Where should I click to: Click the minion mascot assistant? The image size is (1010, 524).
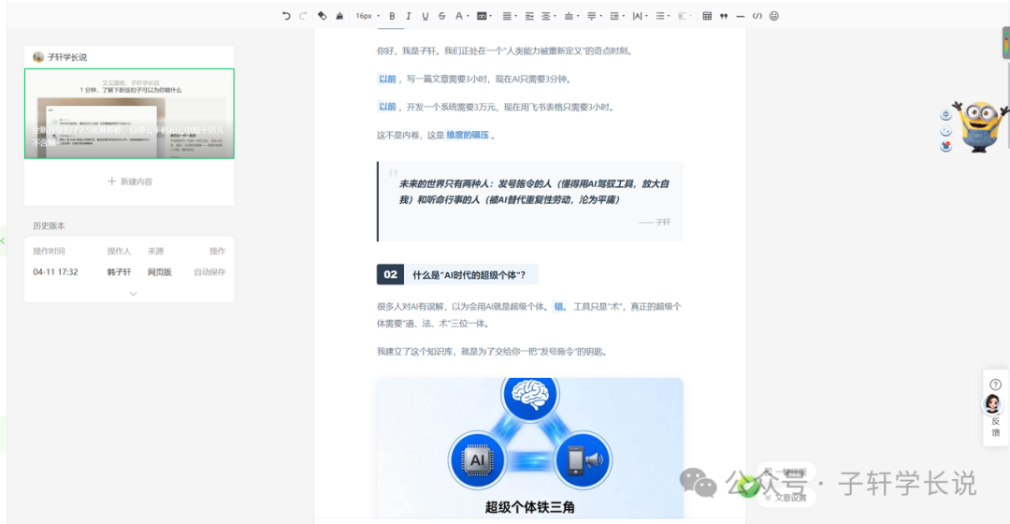[x=980, y=126]
